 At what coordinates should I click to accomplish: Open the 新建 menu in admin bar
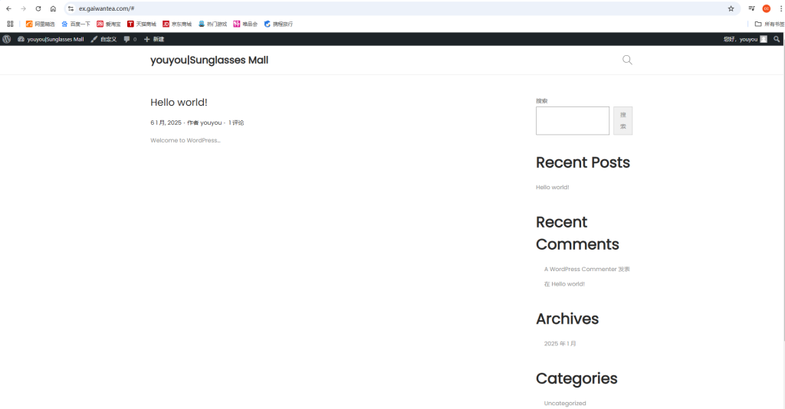154,39
